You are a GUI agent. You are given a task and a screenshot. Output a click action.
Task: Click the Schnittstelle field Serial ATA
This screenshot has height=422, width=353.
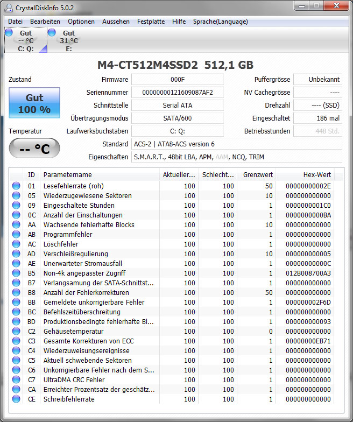click(x=178, y=105)
